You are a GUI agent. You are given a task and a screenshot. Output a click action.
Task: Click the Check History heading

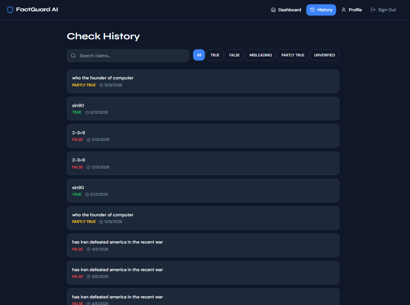pos(103,36)
